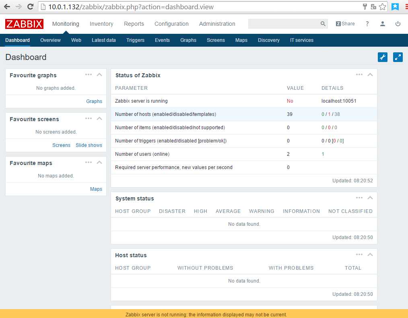Open the Latest data submenu tab
Viewport: 408px width, 318px height.
tap(103, 40)
